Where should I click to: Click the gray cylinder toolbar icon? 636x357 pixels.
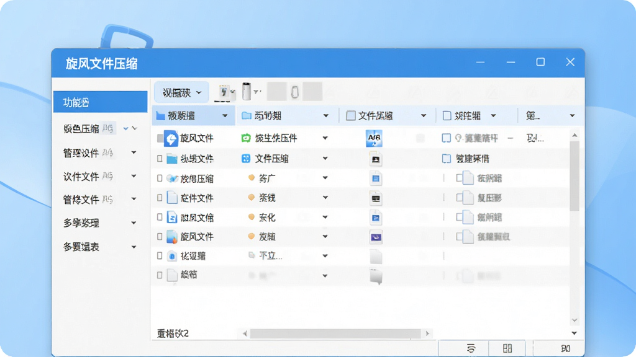(246, 91)
